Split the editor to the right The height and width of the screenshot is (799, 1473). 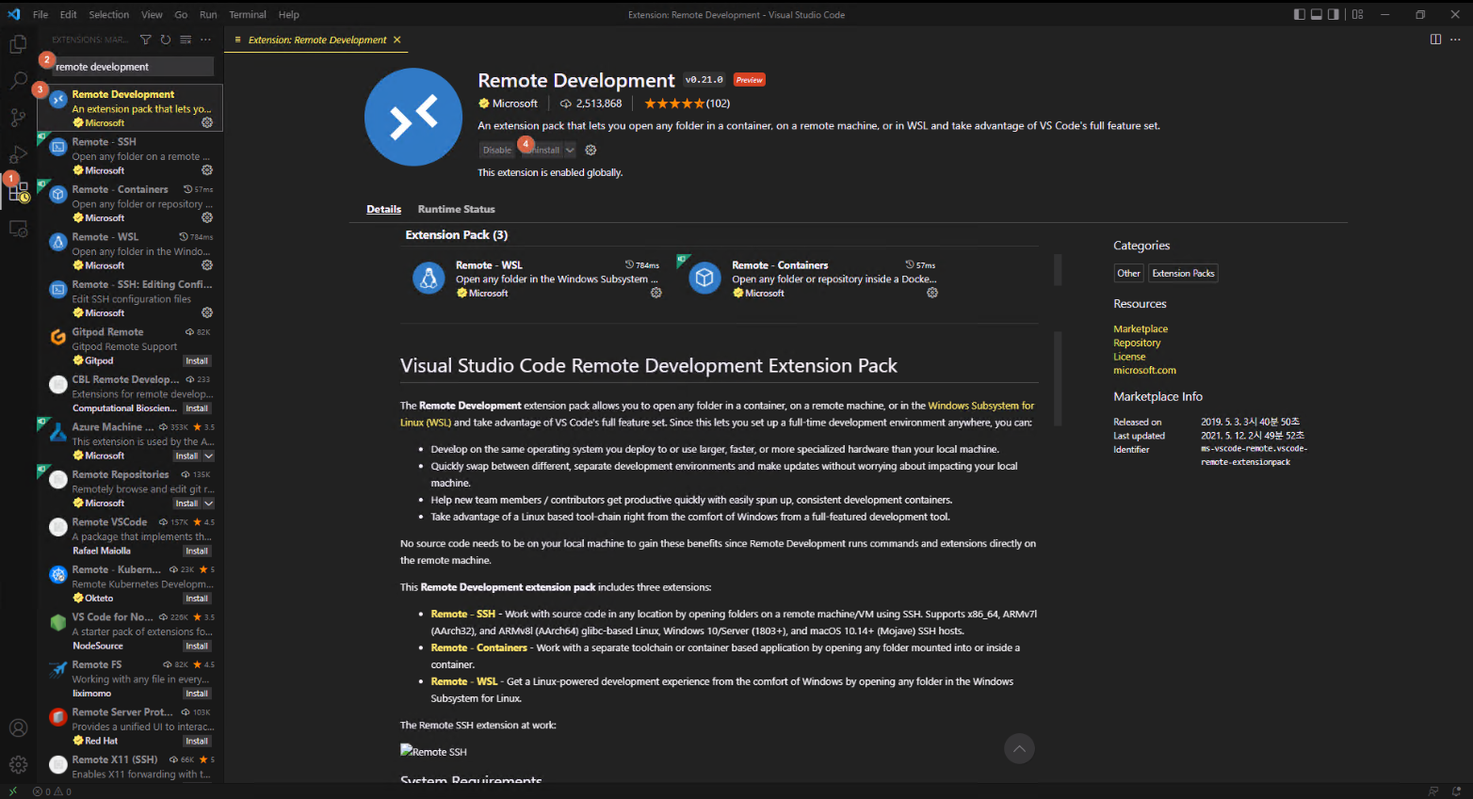(1435, 40)
